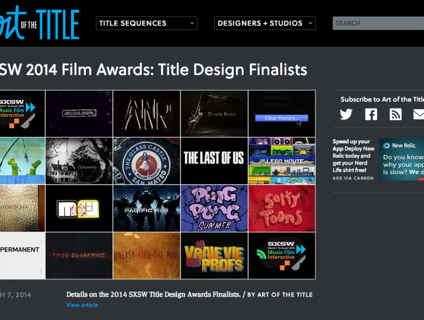Screen dimensions: 424x320
Task: Click the Lego Movie thumbnail
Action: [x=281, y=161]
